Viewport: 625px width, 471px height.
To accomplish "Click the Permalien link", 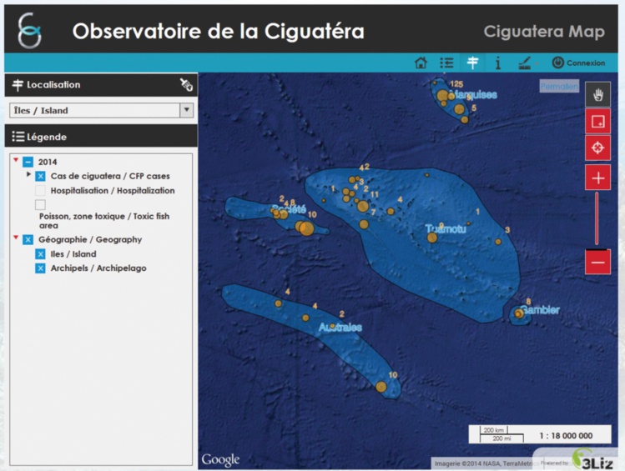I will pos(559,86).
